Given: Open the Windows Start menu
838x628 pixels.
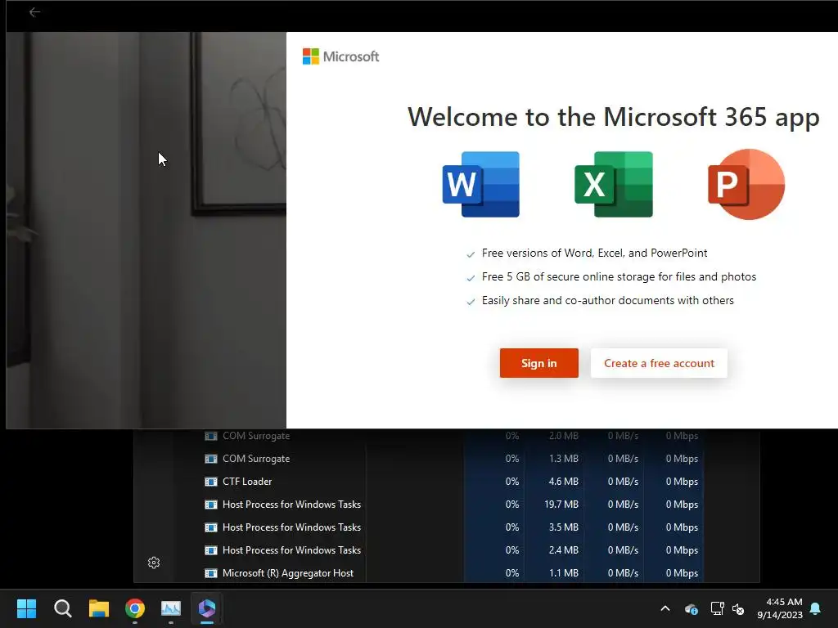Looking at the screenshot, I should (26, 608).
